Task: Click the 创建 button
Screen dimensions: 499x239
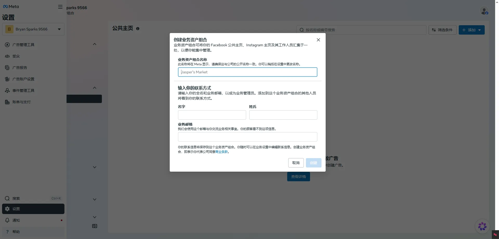Action: 313,163
